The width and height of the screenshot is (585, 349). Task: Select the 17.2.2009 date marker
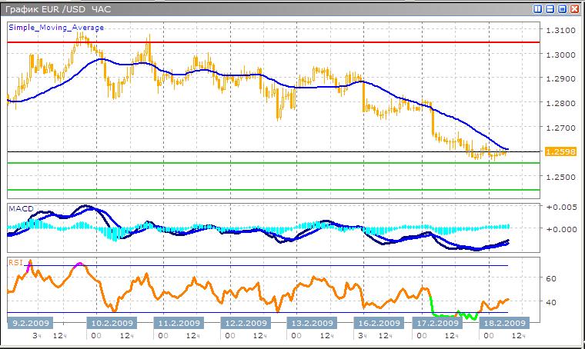pyautogui.click(x=437, y=323)
